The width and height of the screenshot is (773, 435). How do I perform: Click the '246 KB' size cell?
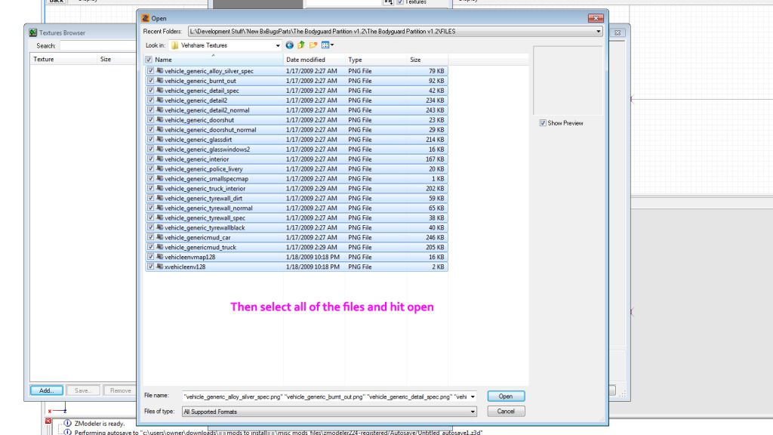point(435,237)
